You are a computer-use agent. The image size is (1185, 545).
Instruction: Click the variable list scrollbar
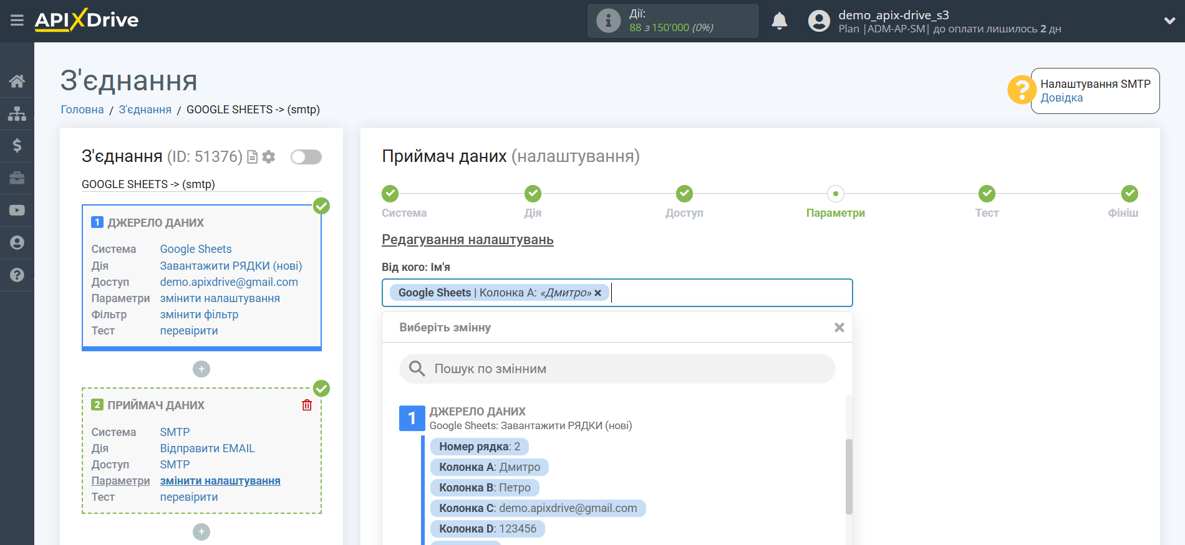849,476
